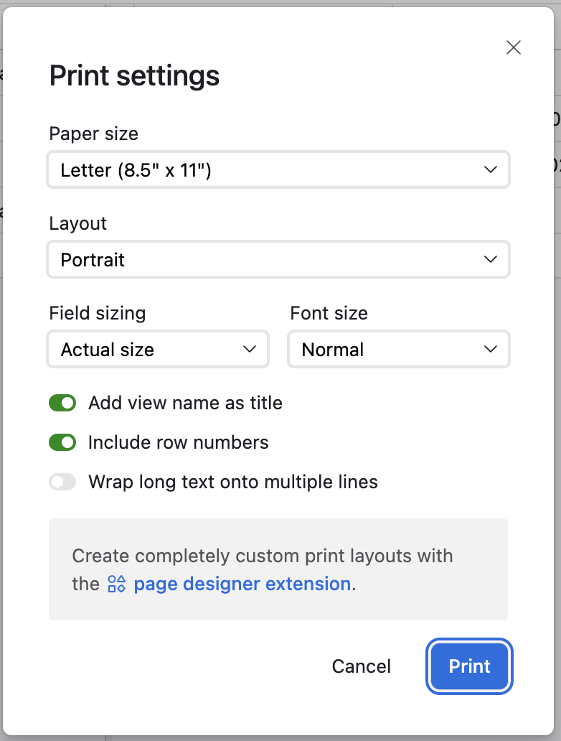Image resolution: width=561 pixels, height=741 pixels.
Task: Open the Layout dropdown
Action: pos(278,259)
